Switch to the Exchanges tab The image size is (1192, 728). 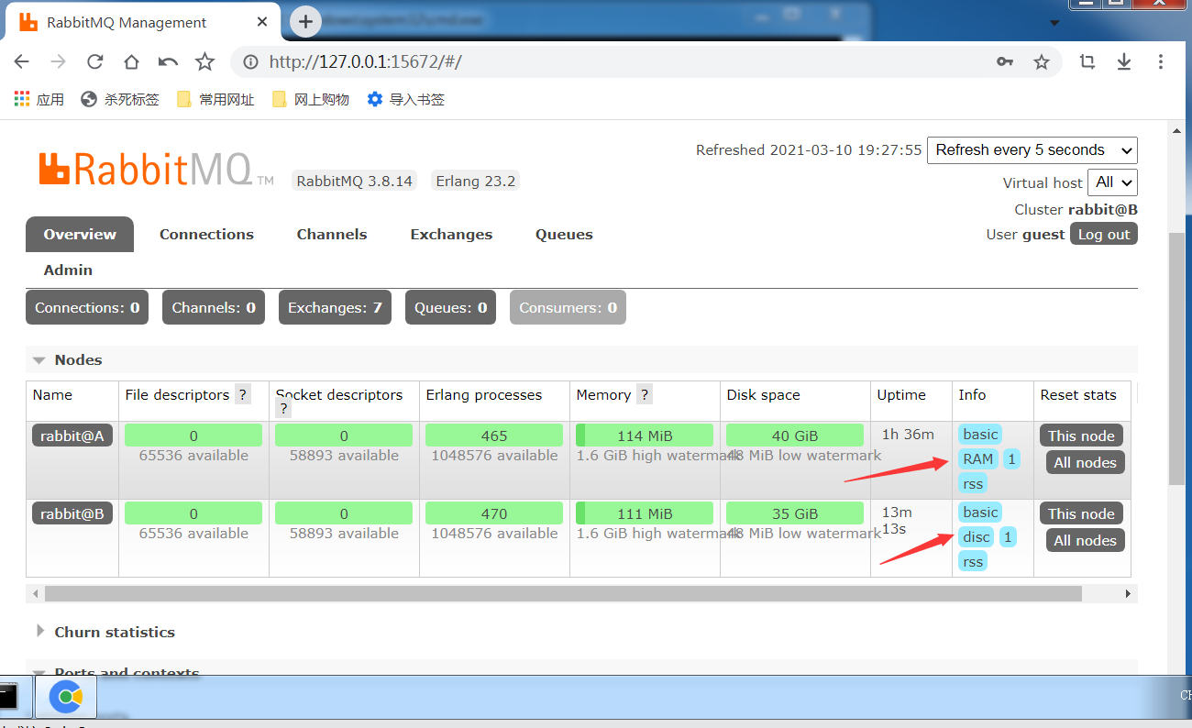tap(451, 234)
